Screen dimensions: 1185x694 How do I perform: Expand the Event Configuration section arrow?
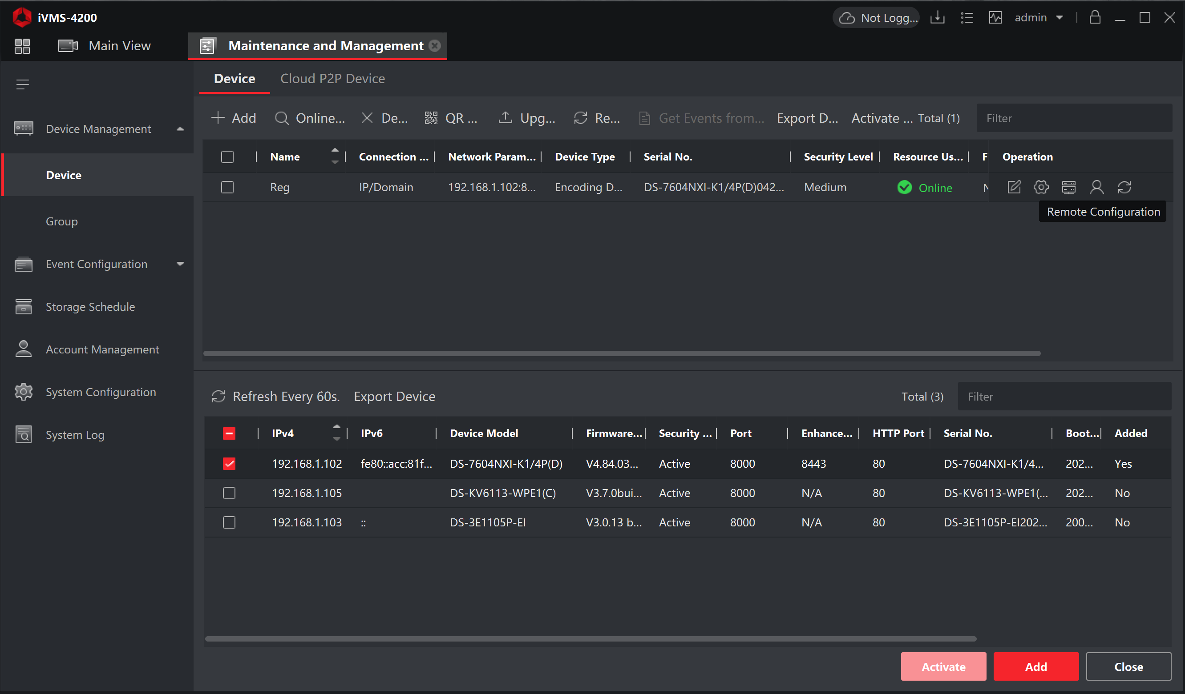[x=180, y=264]
